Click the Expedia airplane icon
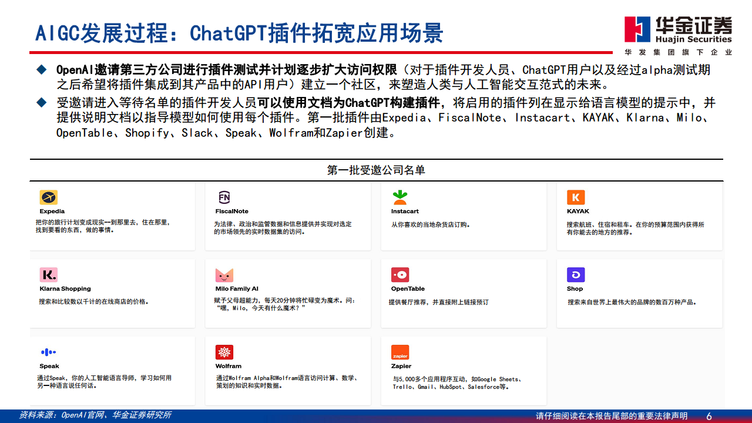This screenshot has width=752, height=423. pyautogui.click(x=49, y=197)
